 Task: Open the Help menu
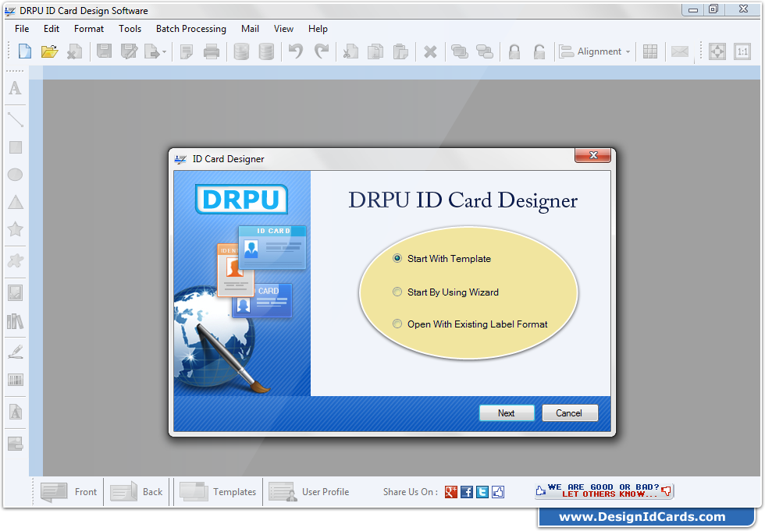tap(318, 29)
